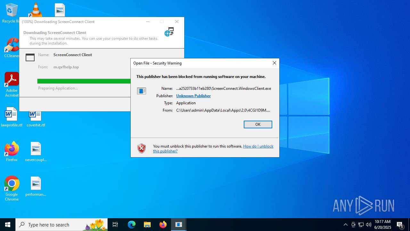
Task: Click the green download progress bar
Action: (x=84, y=81)
